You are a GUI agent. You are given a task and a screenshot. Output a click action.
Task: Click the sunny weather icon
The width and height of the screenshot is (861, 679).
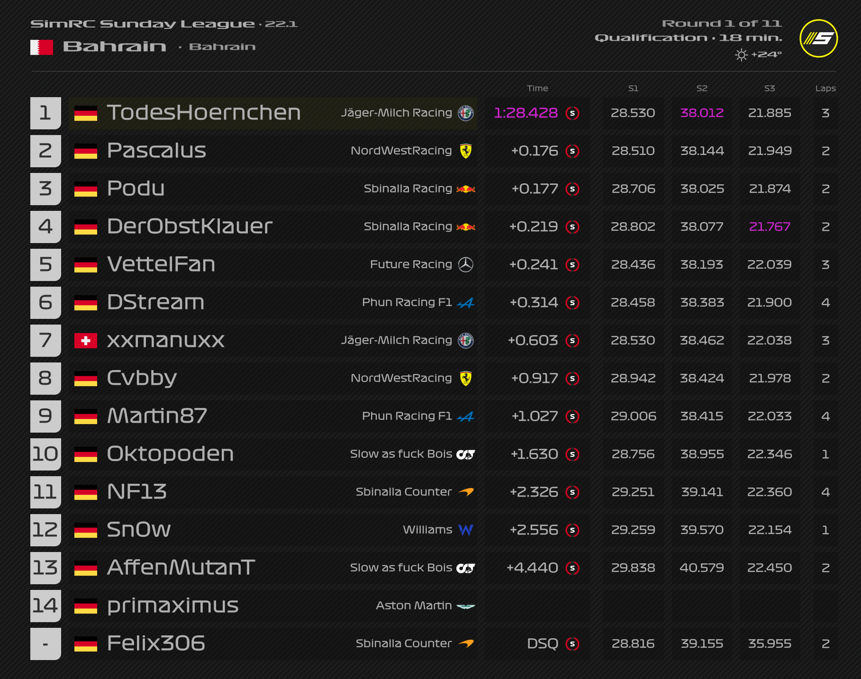[741, 55]
